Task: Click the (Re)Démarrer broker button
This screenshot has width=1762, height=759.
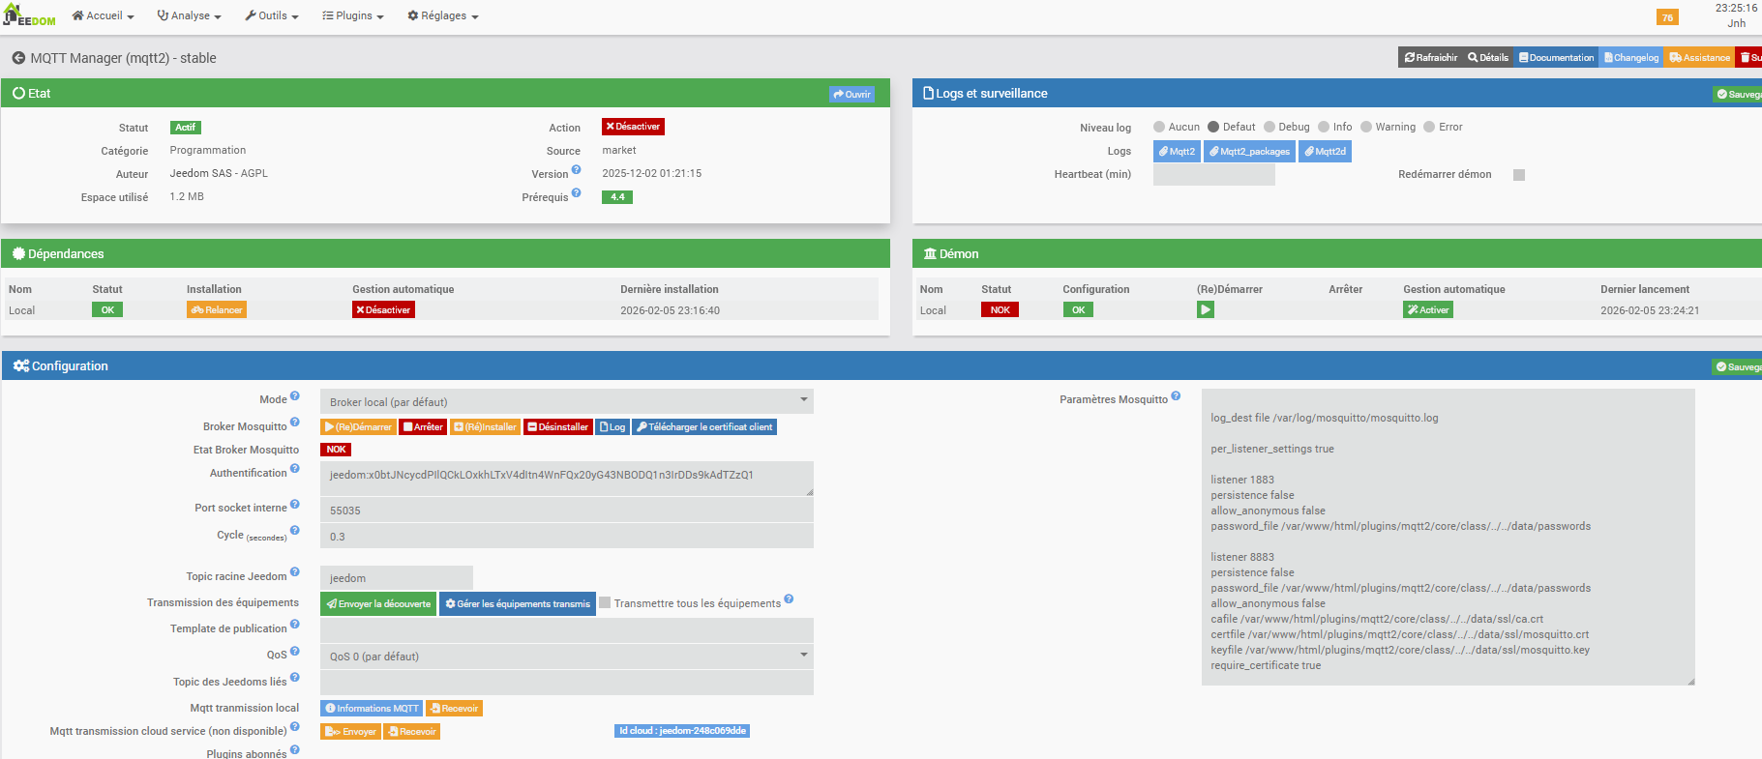Action: pyautogui.click(x=358, y=427)
